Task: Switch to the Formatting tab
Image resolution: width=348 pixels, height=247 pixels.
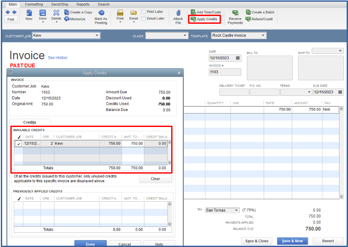Action: coord(34,4)
